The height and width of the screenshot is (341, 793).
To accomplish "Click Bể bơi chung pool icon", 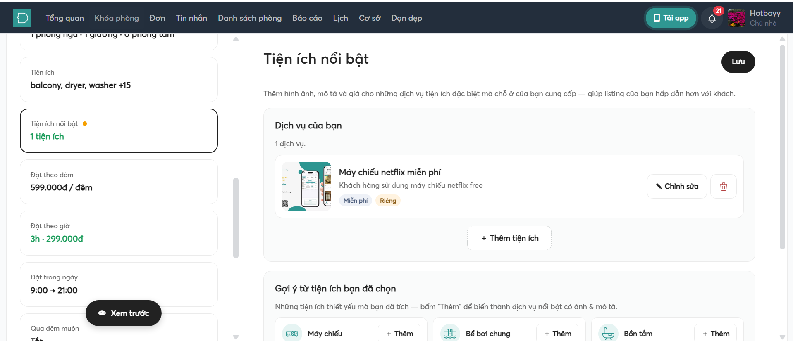I will (x=450, y=333).
